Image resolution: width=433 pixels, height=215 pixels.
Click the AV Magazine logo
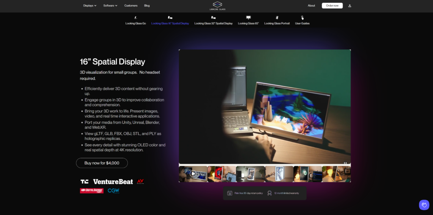(140, 181)
